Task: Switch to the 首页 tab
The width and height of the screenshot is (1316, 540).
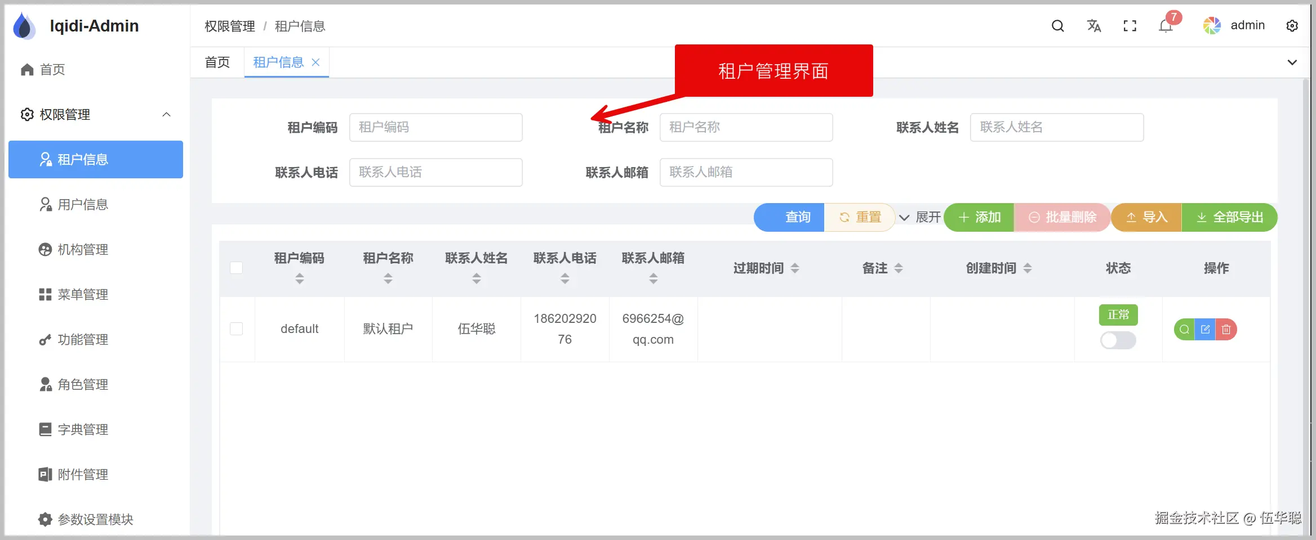Action: (217, 62)
